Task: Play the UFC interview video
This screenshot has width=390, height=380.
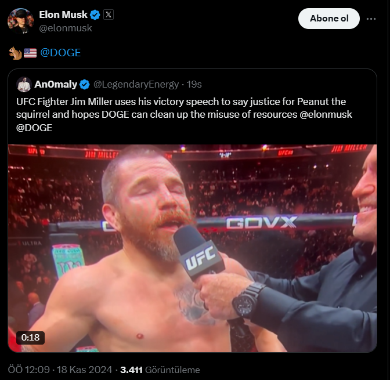Action: point(192,248)
